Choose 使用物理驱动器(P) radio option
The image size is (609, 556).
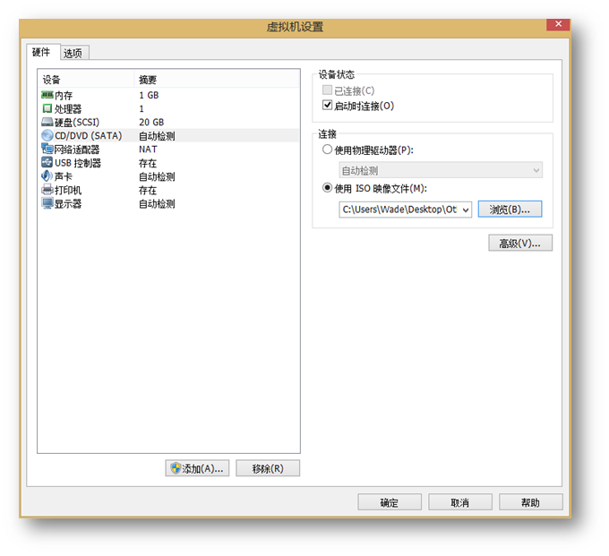[327, 150]
